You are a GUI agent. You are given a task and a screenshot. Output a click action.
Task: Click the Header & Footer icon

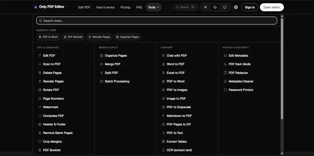pyautogui.click(x=40, y=124)
